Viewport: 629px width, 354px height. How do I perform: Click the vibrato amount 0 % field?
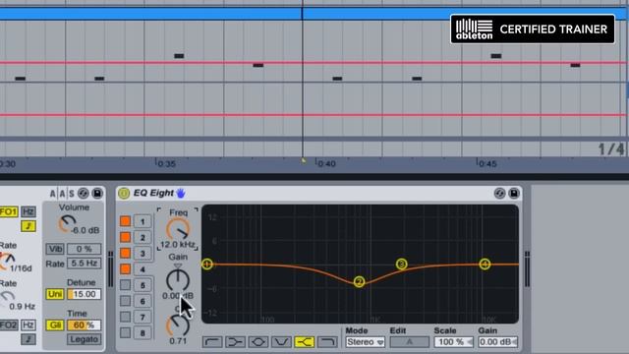click(84, 249)
